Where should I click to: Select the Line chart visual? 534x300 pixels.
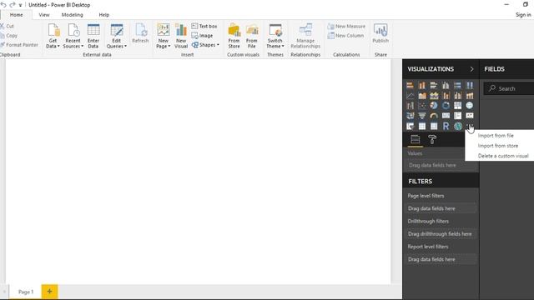coord(410,96)
